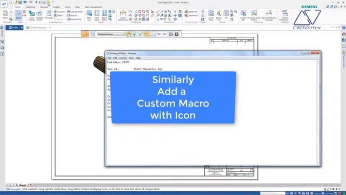Click the Create 3D tool
Screen dimensions: 346x195
[243, 16]
